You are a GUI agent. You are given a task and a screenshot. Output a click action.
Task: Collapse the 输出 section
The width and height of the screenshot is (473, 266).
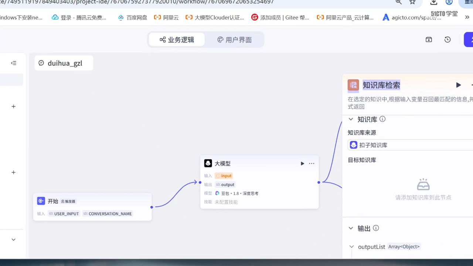351,228
